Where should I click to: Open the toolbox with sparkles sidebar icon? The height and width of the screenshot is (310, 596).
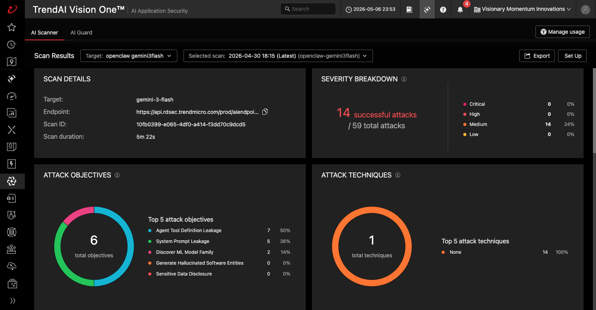point(12,284)
